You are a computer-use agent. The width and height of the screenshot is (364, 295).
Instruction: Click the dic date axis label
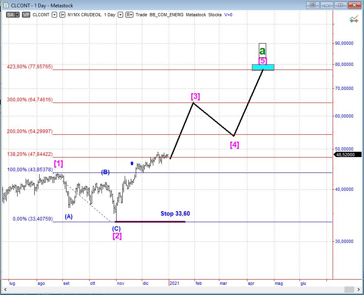[146, 283]
